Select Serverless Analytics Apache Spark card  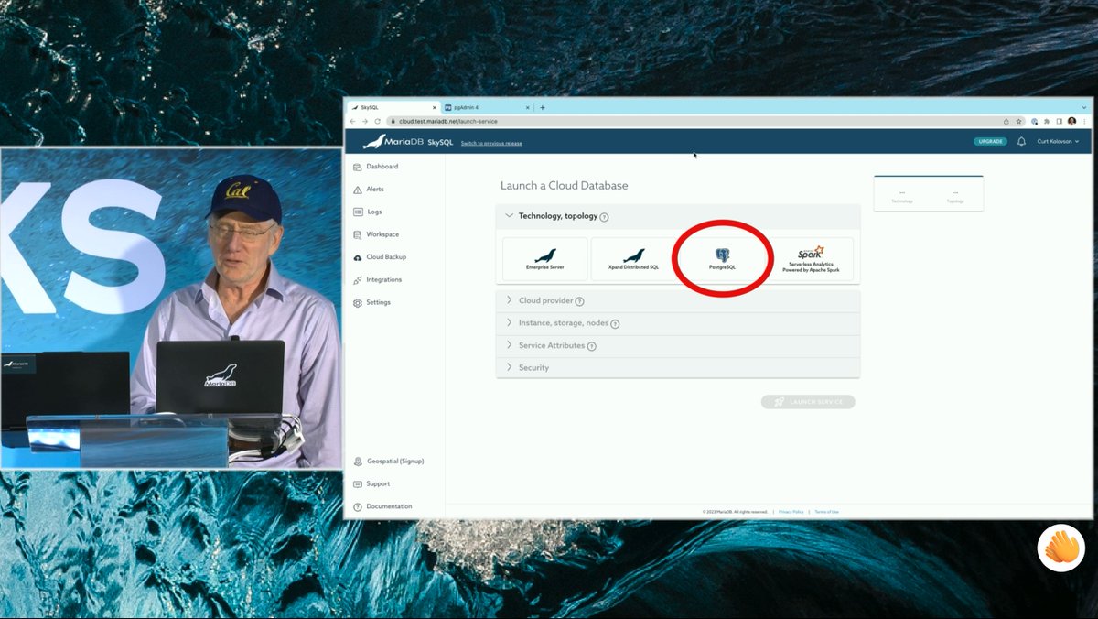[x=811, y=259]
